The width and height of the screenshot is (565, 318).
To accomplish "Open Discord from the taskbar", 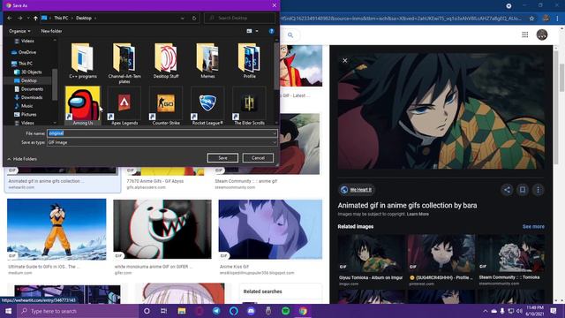I will click(x=251, y=311).
